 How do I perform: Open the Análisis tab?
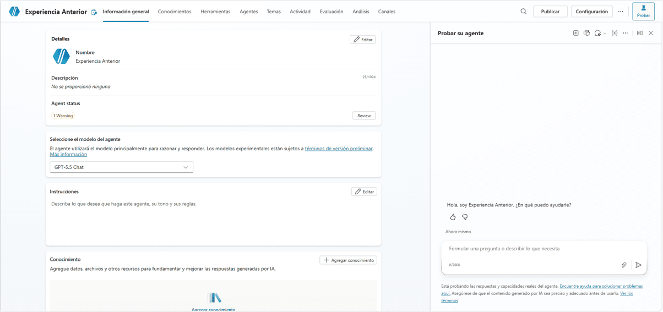coord(361,12)
